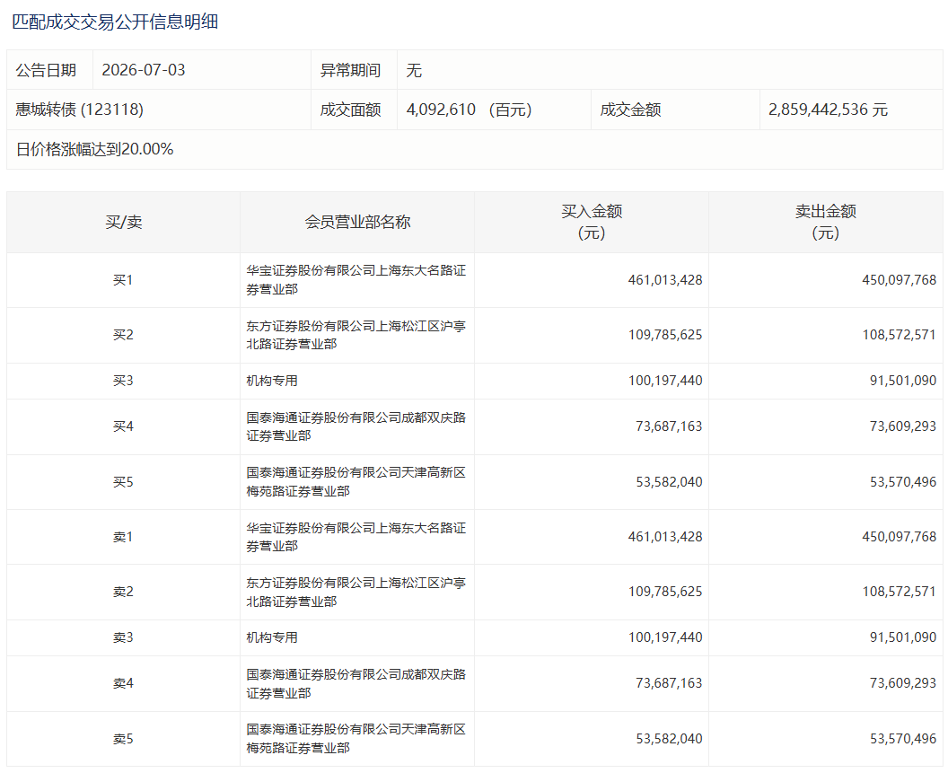
Task: Select the 卖3 row label
Action: click(123, 638)
